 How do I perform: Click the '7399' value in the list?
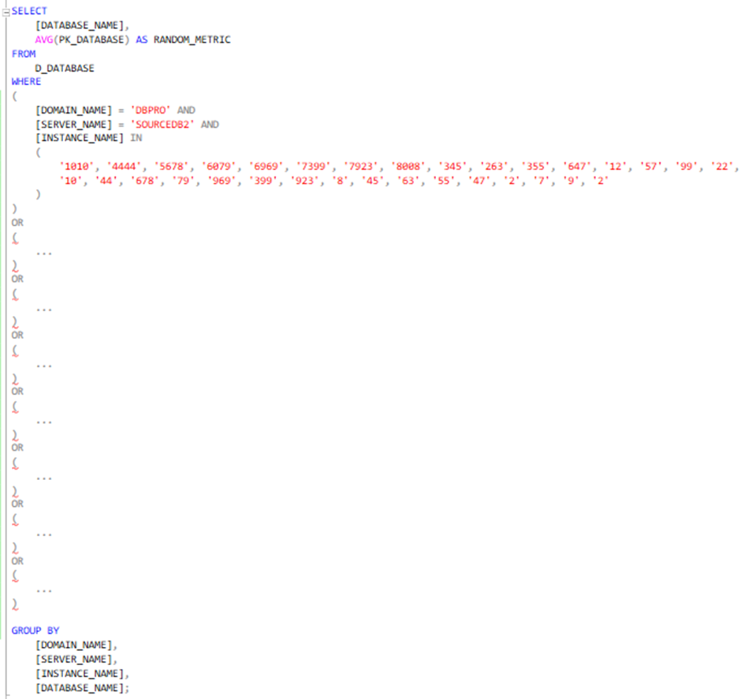(313, 166)
